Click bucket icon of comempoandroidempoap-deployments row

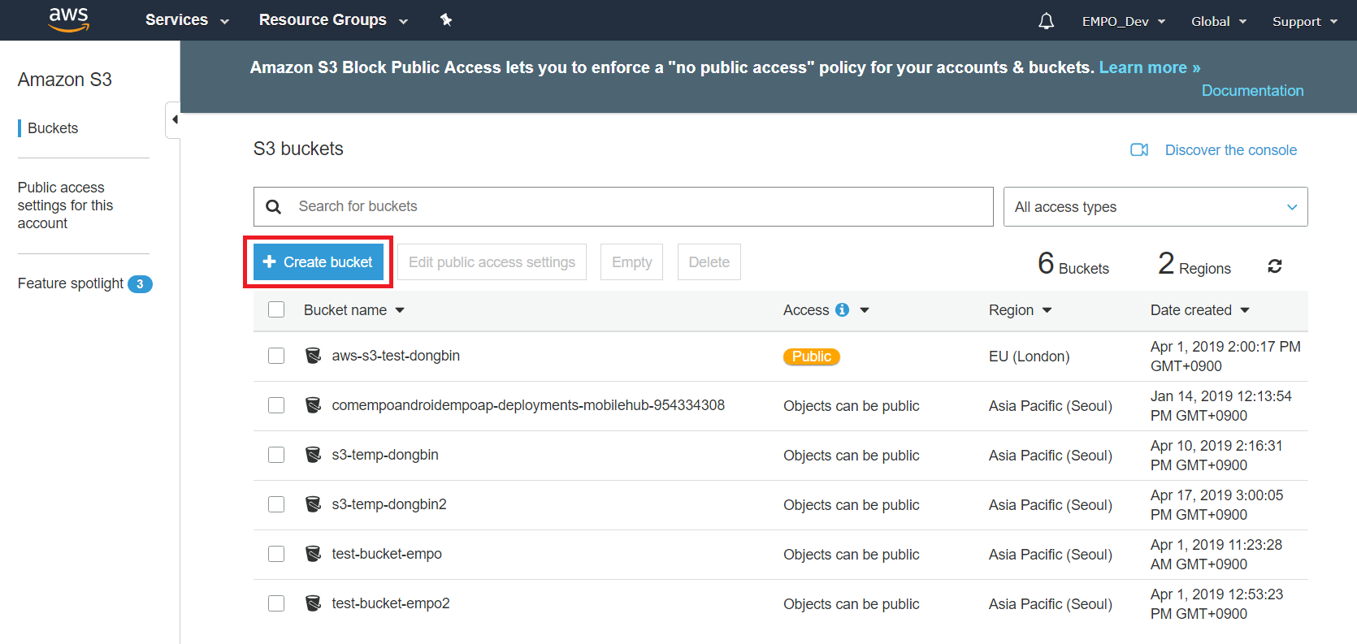click(313, 405)
